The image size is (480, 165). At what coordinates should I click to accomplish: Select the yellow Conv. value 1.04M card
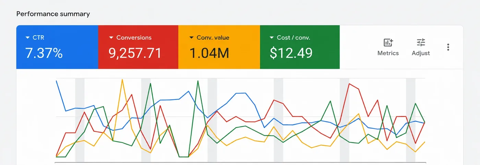[x=219, y=47]
